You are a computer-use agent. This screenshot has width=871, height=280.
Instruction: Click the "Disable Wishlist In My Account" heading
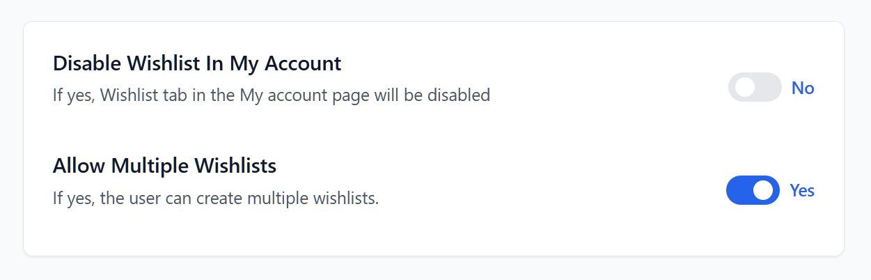(x=197, y=64)
